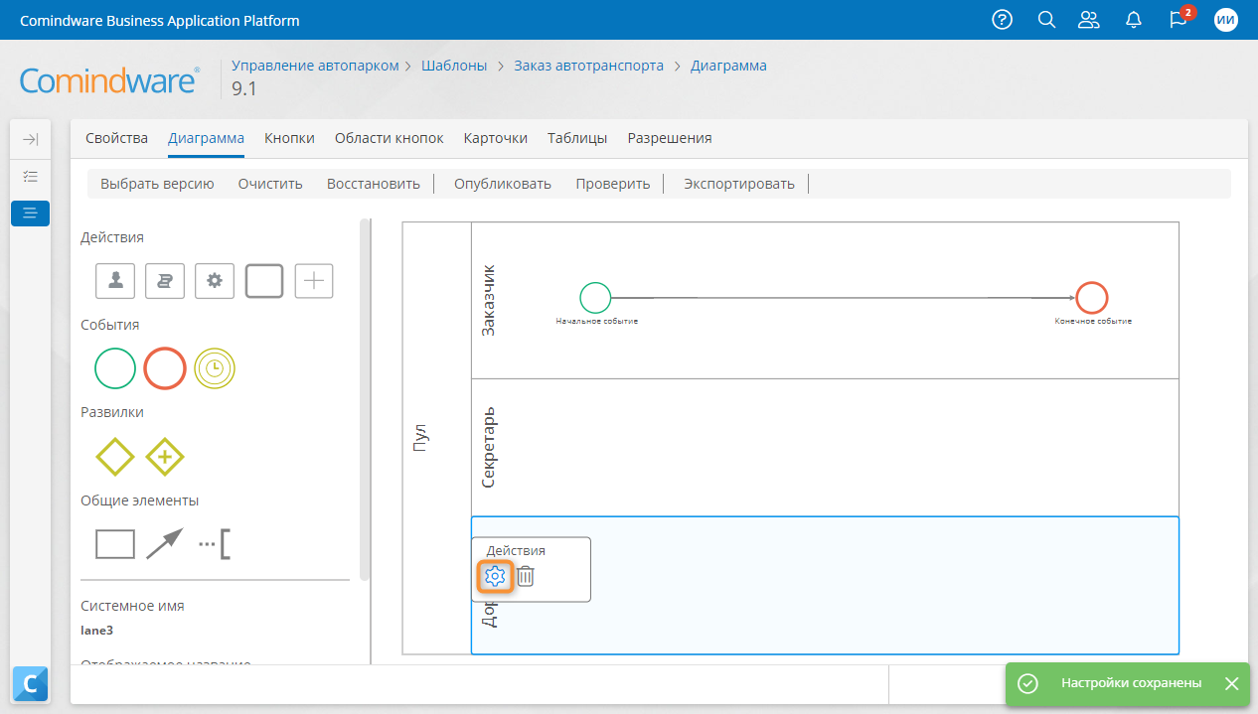Open the users group icon in header
This screenshot has width=1258, height=714.
coord(1090,20)
